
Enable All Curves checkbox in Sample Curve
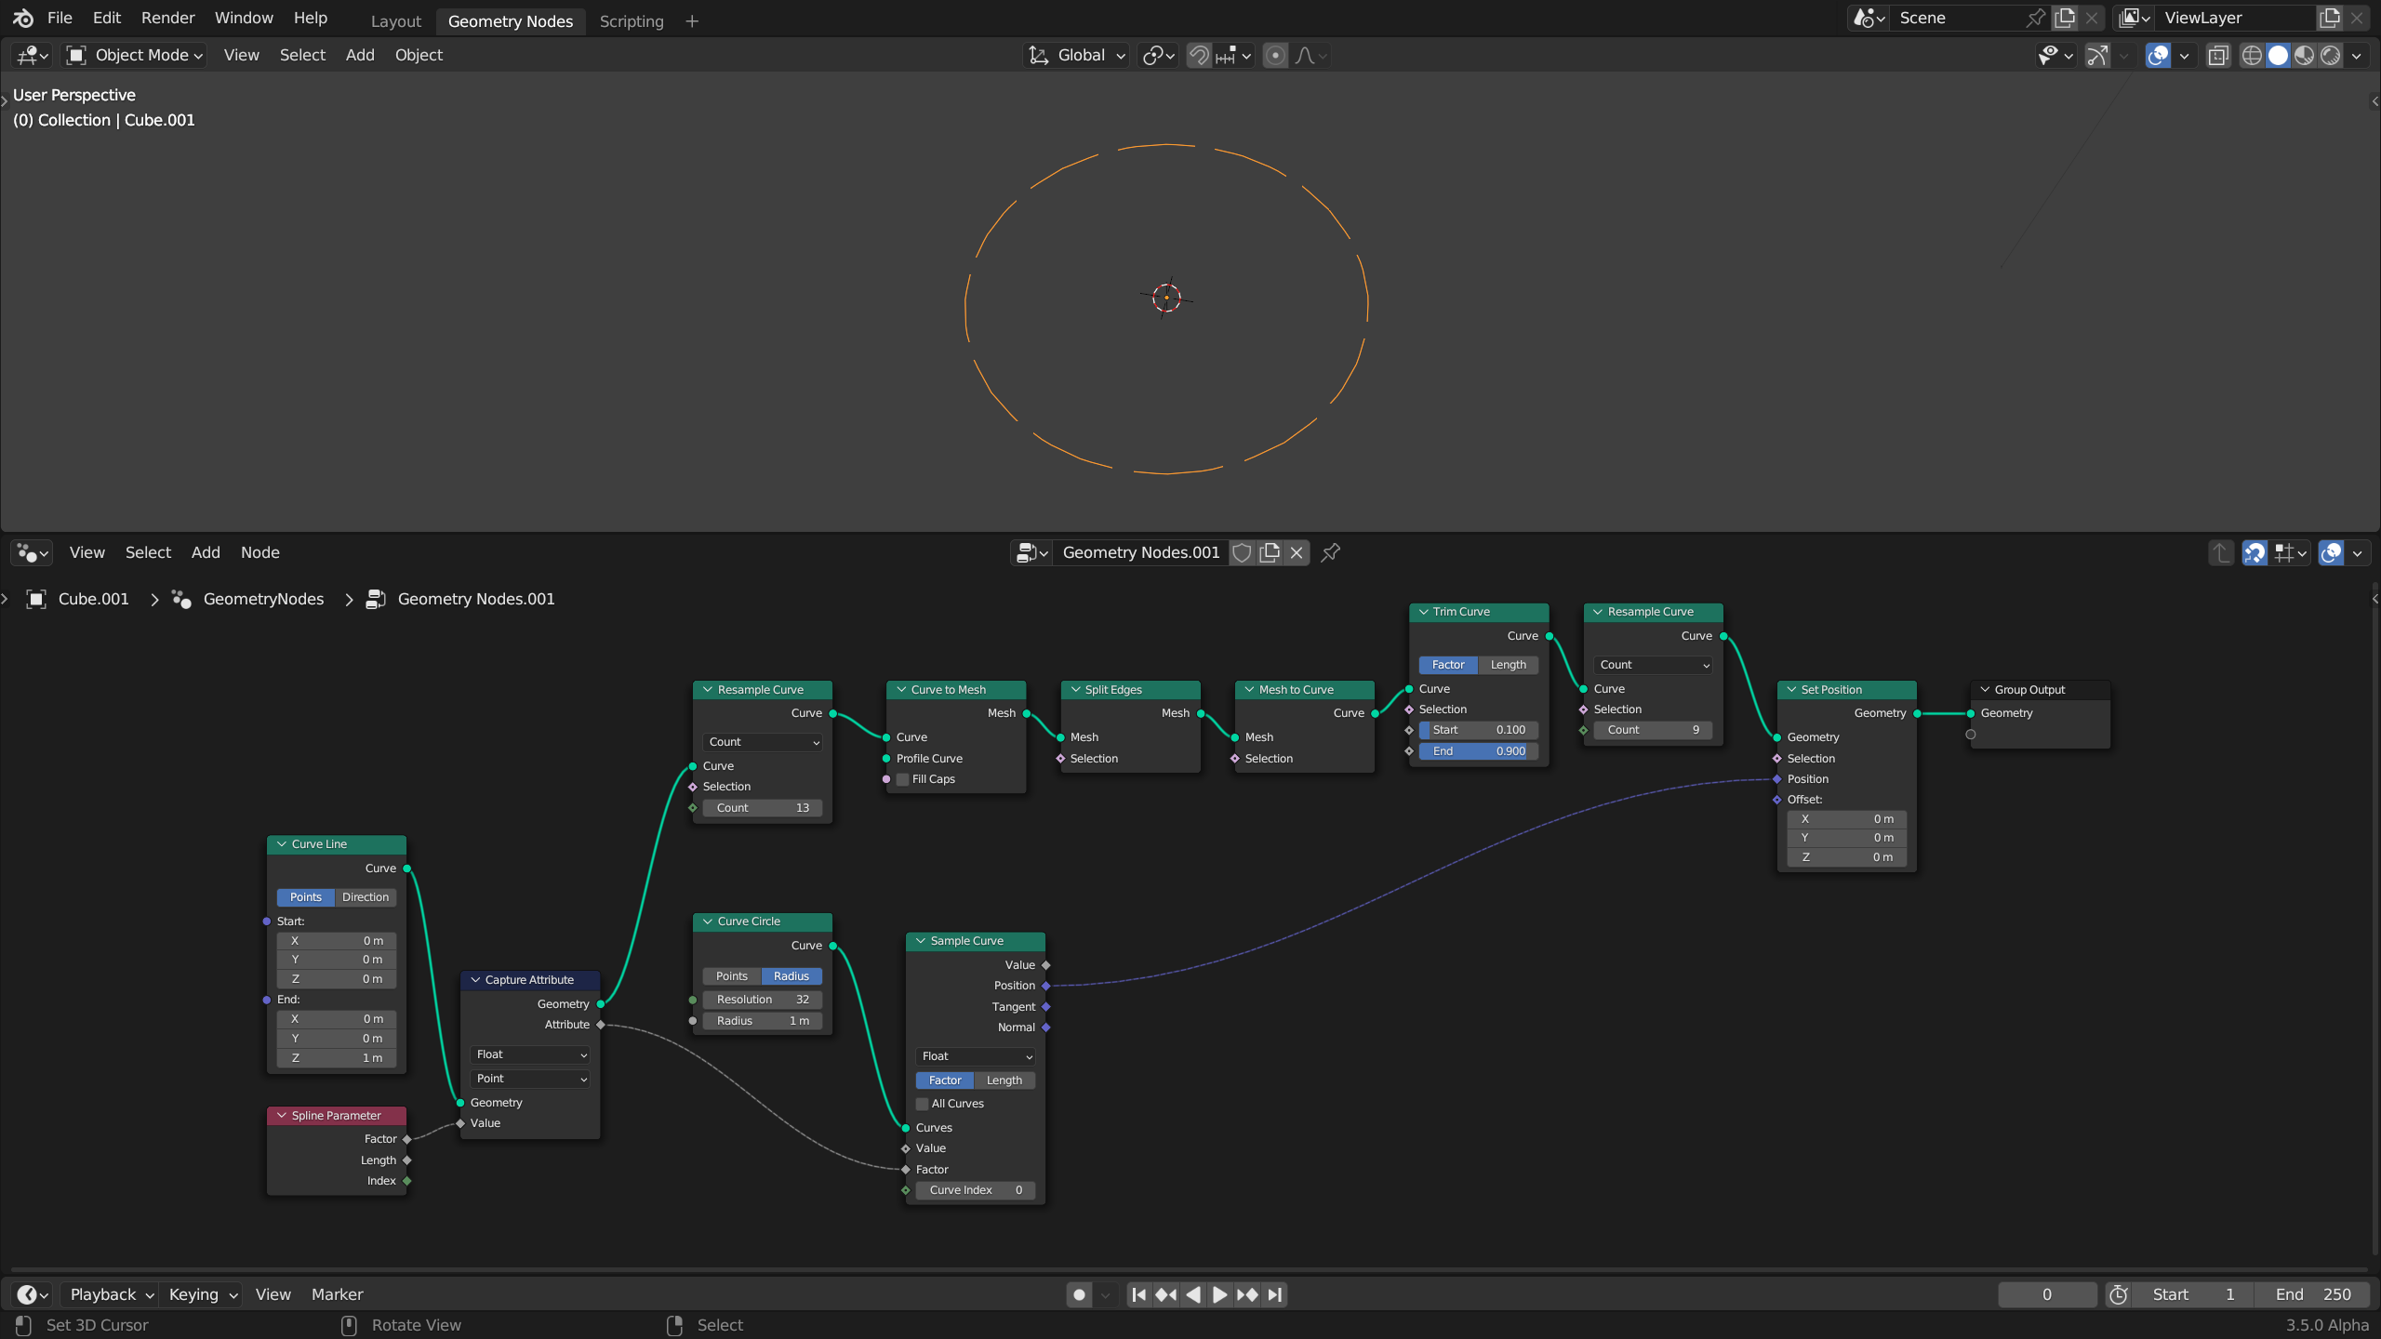point(922,1104)
